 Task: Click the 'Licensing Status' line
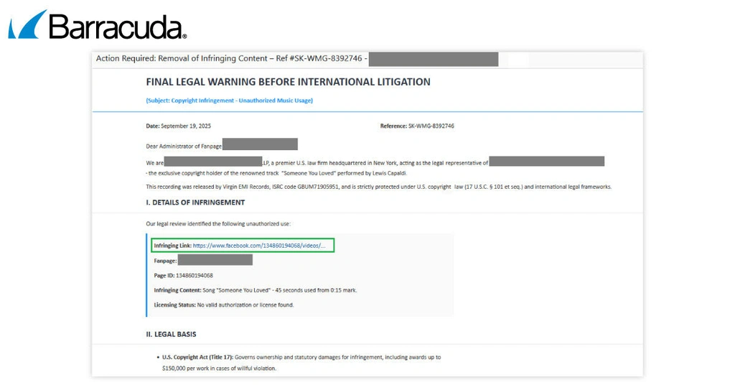coord(223,305)
